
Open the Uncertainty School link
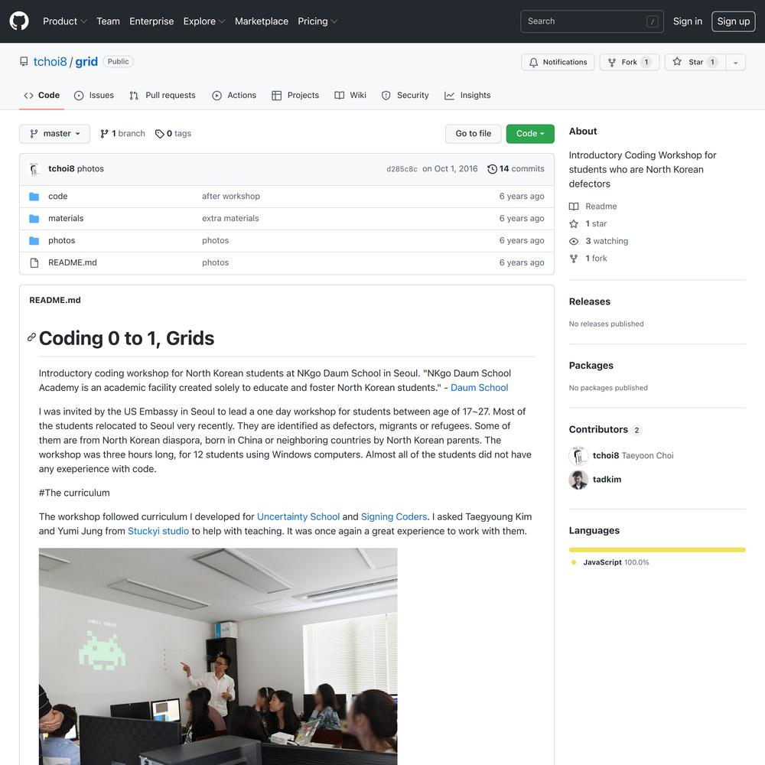point(298,516)
